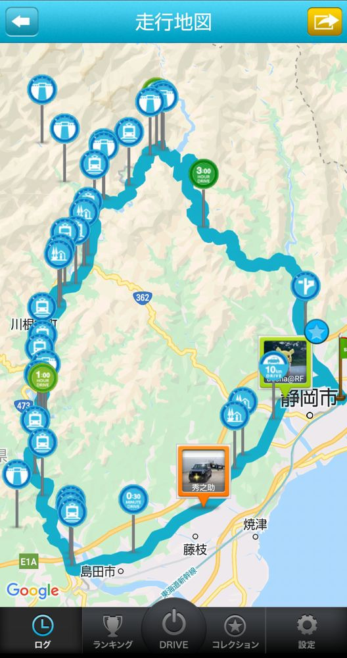Open the 設定 settings tab

306,632
